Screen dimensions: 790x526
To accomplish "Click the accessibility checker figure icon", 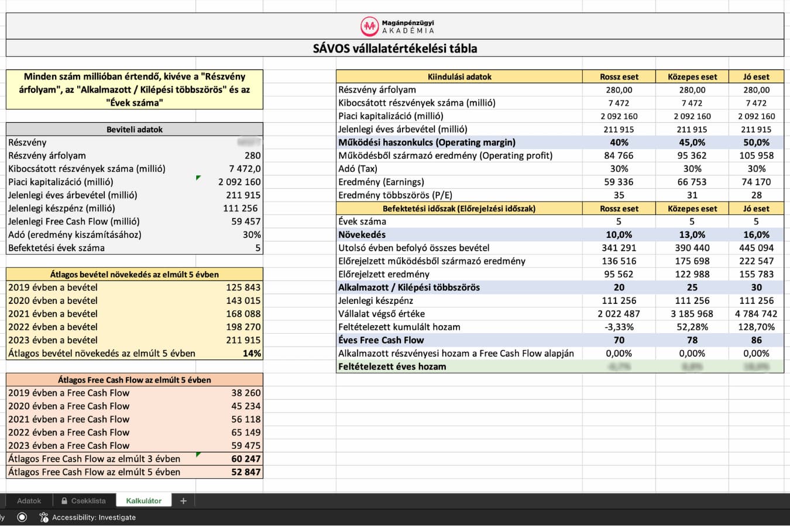I will 43,517.
